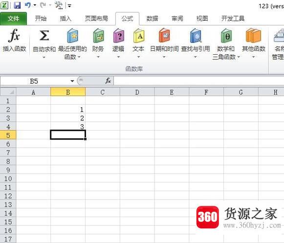284x243 pixels.
Task: Expand the Financial functions dropdown arrow
Action: pyautogui.click(x=98, y=57)
